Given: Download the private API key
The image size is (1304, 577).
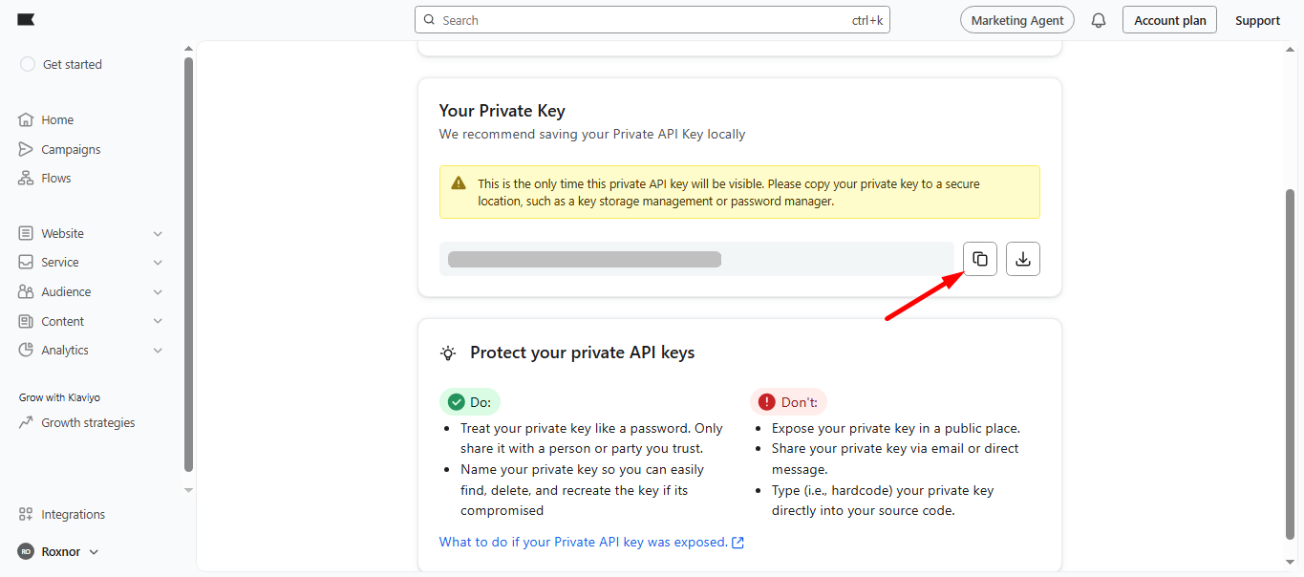Looking at the screenshot, I should [1022, 258].
